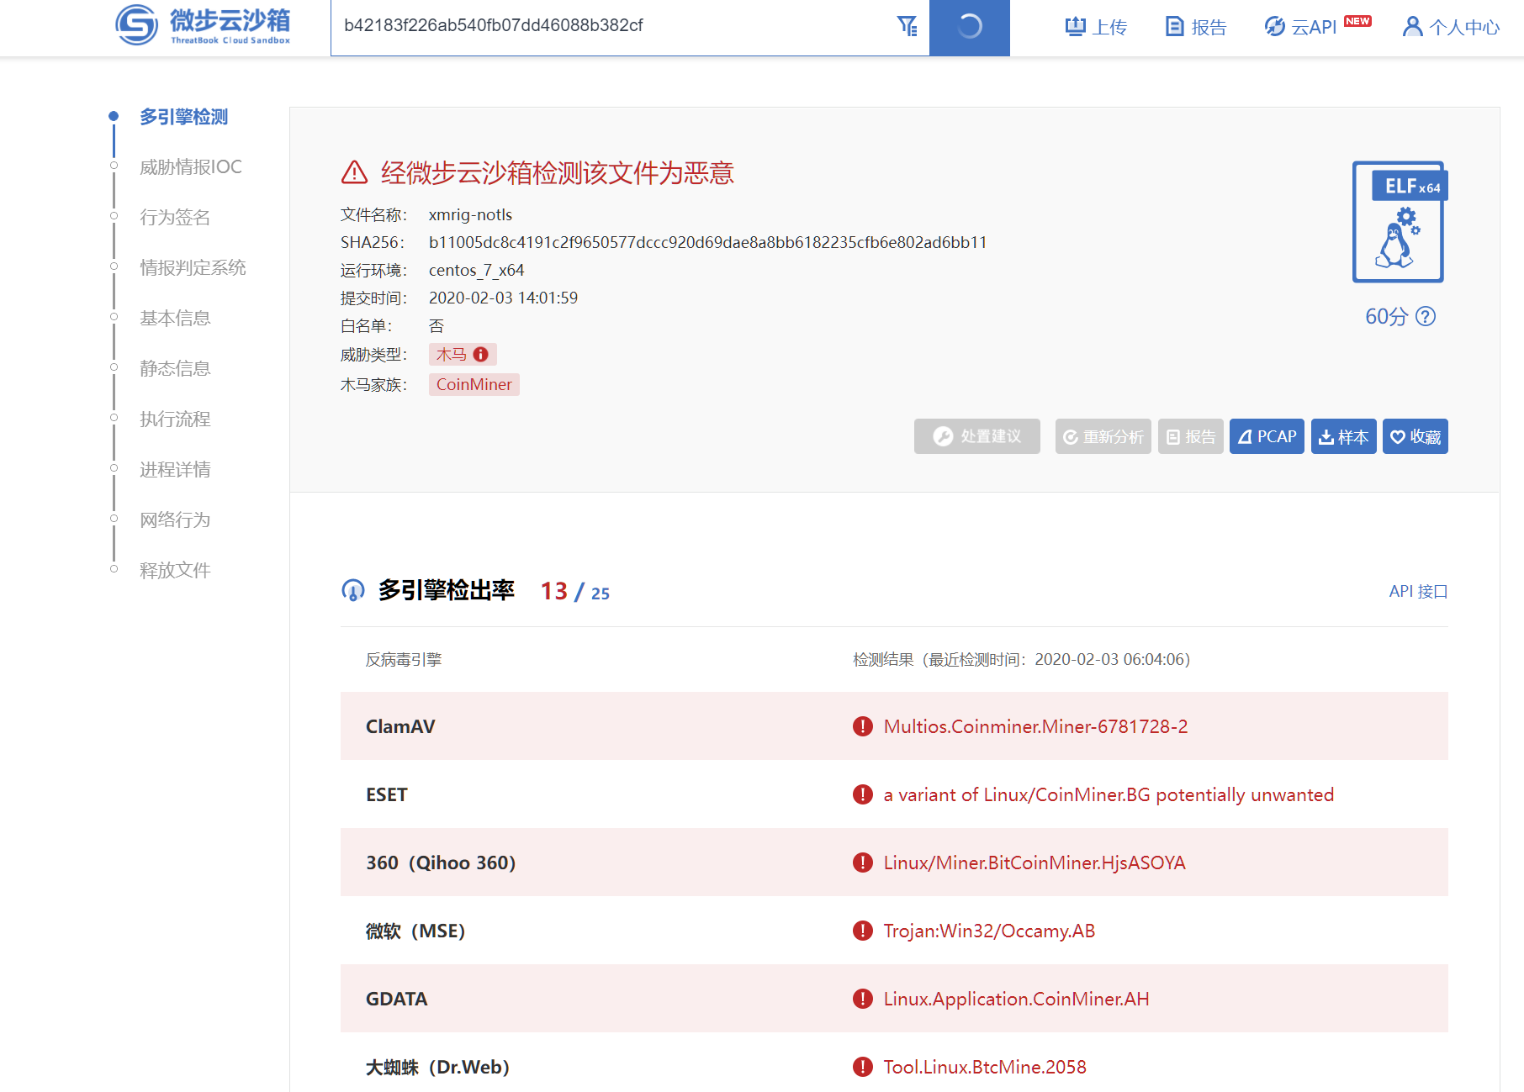Click the alert icon in 360 Qihoo row
This screenshot has height=1092, width=1524.
coord(863,863)
